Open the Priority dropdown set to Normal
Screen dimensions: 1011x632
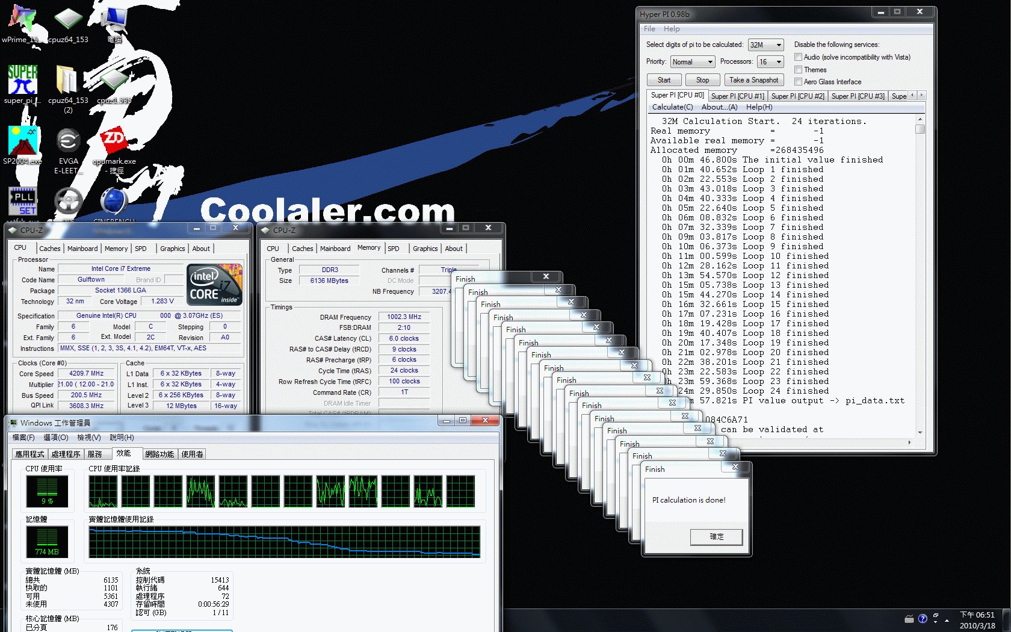(x=693, y=62)
